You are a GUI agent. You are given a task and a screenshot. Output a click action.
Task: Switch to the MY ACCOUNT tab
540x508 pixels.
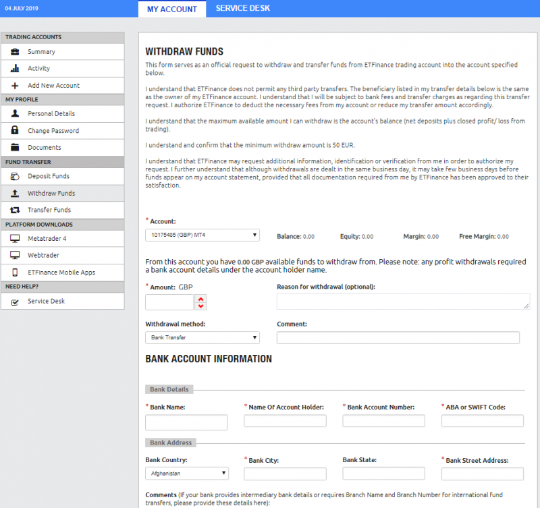pos(172,9)
